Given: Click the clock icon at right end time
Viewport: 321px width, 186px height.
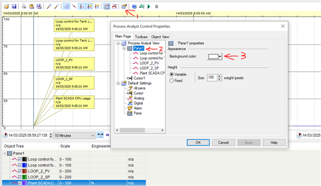Looking at the screenshot, I should coord(299,135).
